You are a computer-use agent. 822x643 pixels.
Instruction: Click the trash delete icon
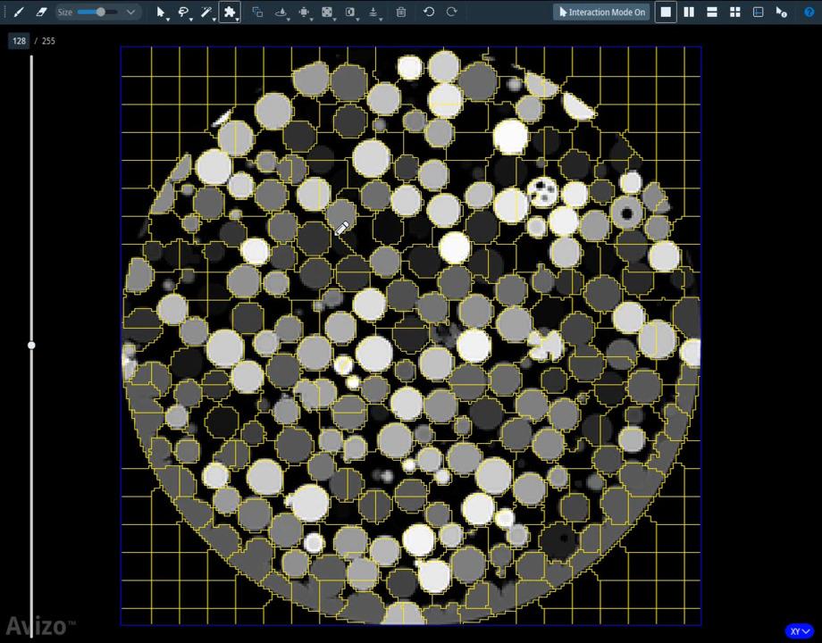tap(401, 13)
